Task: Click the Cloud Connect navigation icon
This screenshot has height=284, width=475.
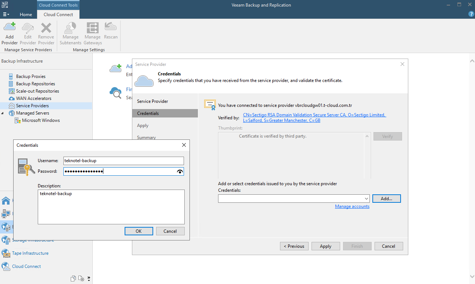Action: pos(6,266)
